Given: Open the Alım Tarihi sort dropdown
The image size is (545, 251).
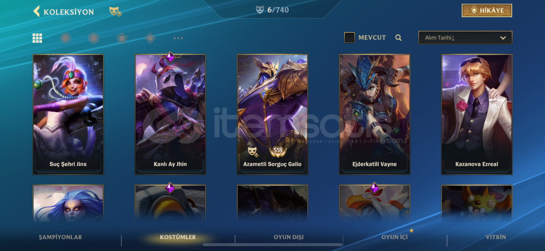Looking at the screenshot, I should tap(465, 38).
